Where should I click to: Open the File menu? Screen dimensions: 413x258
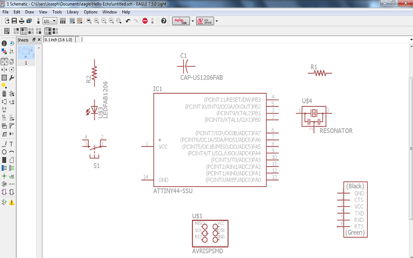click(5, 12)
